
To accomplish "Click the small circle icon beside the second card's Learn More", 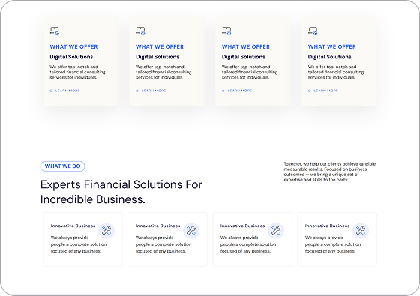I will coord(137,91).
